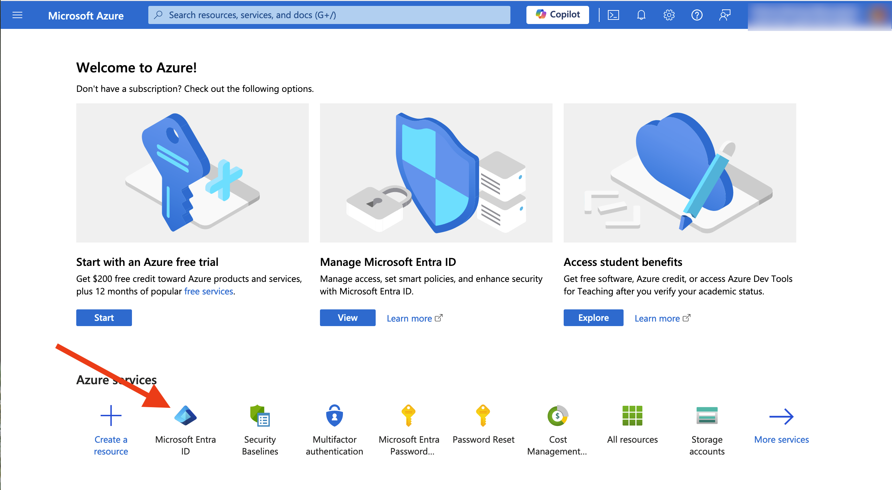Open All resources grid icon
Screen dimensions: 892x490
point(632,416)
